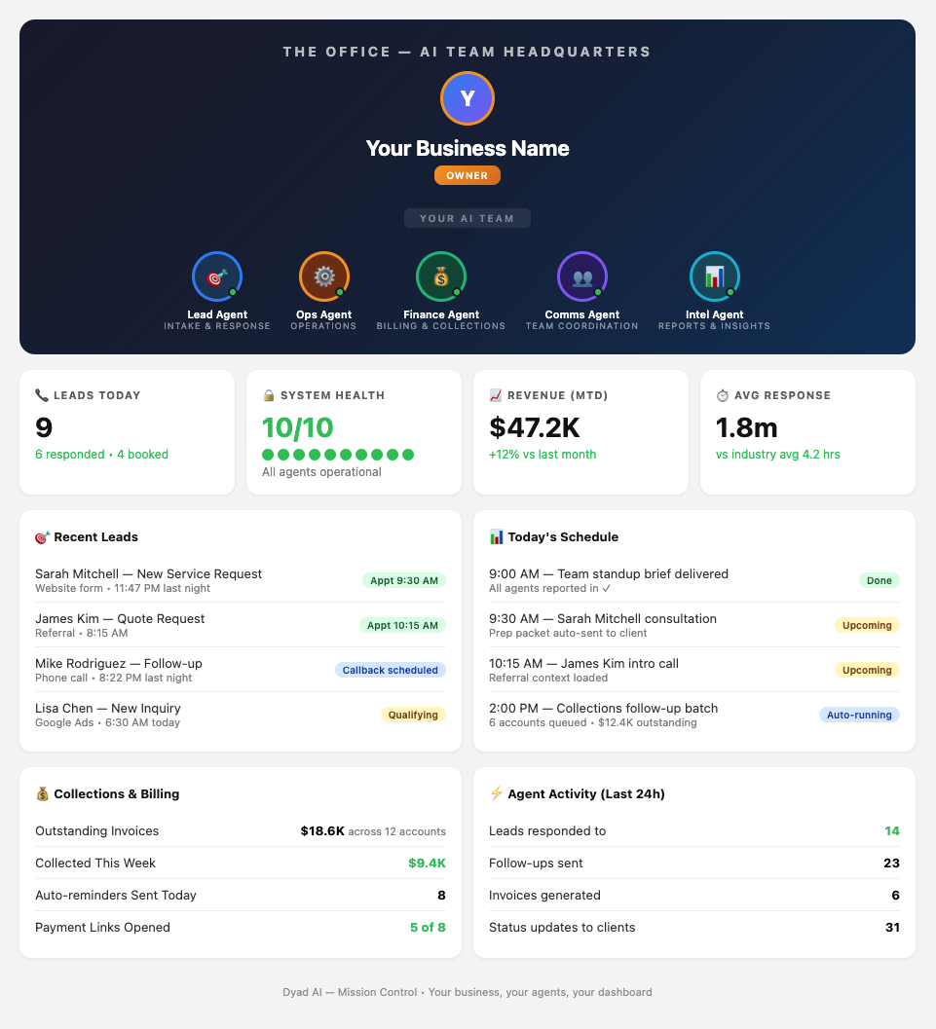The width and height of the screenshot is (936, 1029).
Task: Click the stopwatch icon on Avg Response card
Action: pyautogui.click(x=723, y=394)
